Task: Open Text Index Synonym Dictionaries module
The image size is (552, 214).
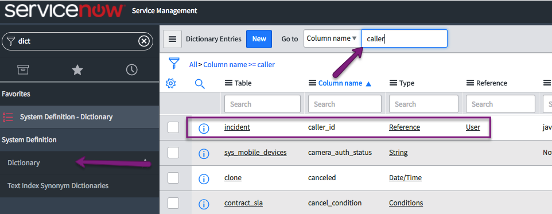Action: pyautogui.click(x=58, y=185)
